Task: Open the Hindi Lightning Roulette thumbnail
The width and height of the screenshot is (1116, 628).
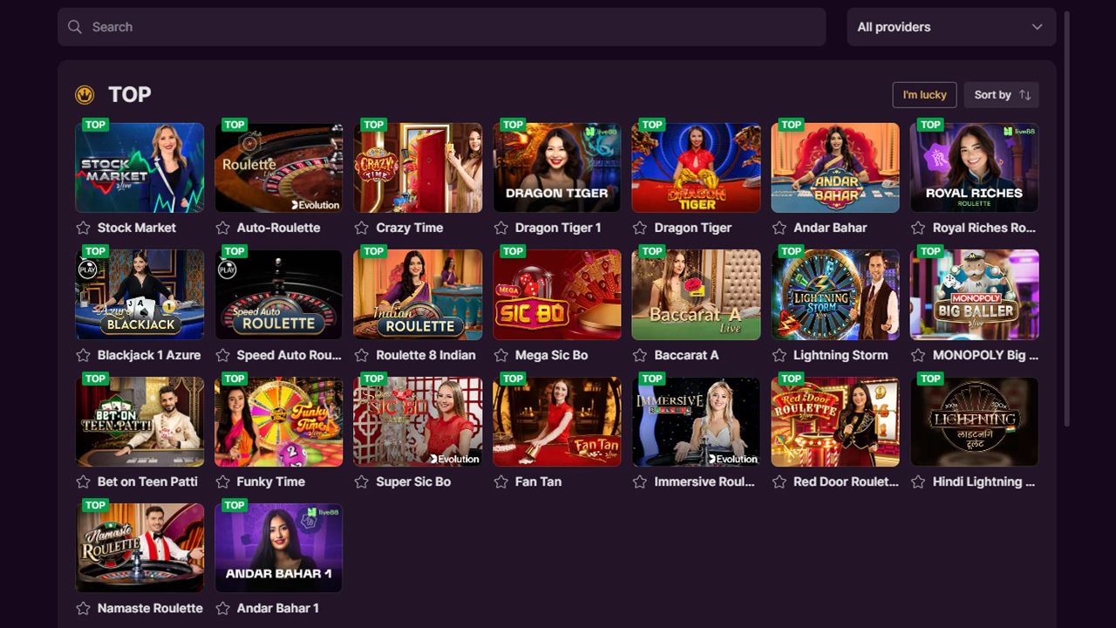Action: coord(975,421)
